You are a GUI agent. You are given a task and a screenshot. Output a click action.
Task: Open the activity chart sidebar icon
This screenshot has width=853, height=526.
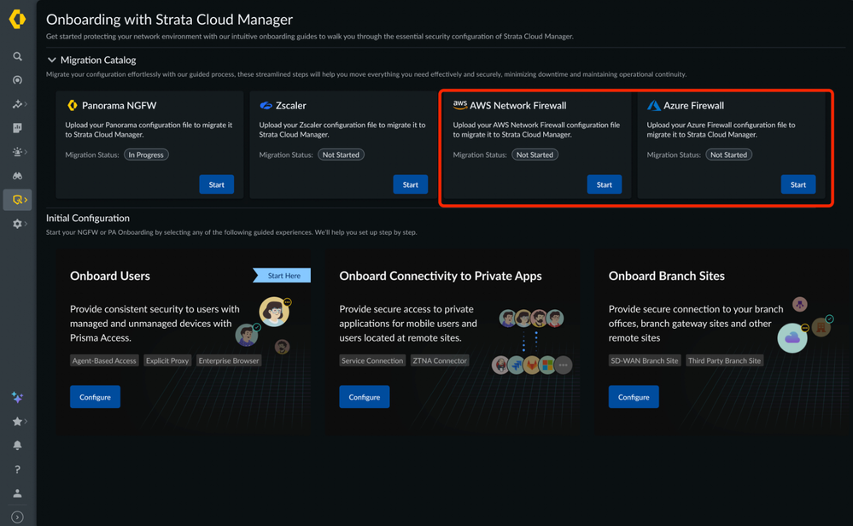pyautogui.click(x=17, y=104)
